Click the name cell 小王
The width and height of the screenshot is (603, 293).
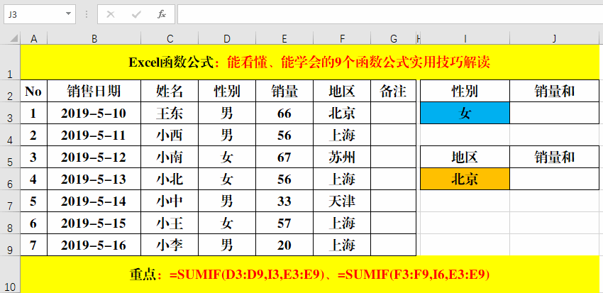coord(170,223)
